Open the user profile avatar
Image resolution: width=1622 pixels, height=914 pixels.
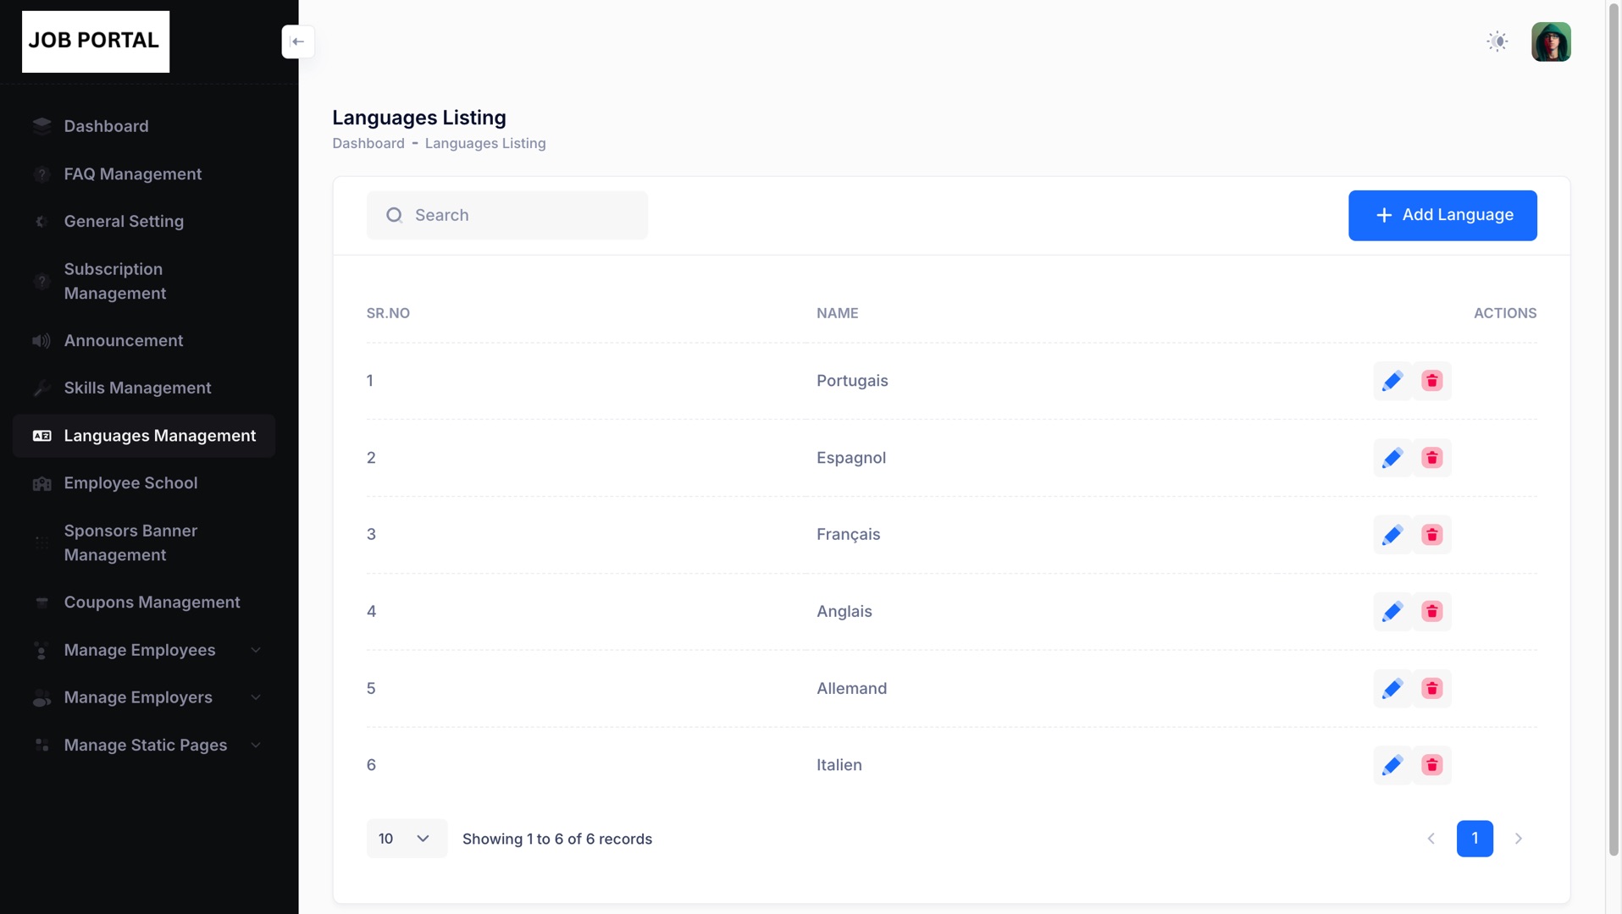click(x=1550, y=41)
